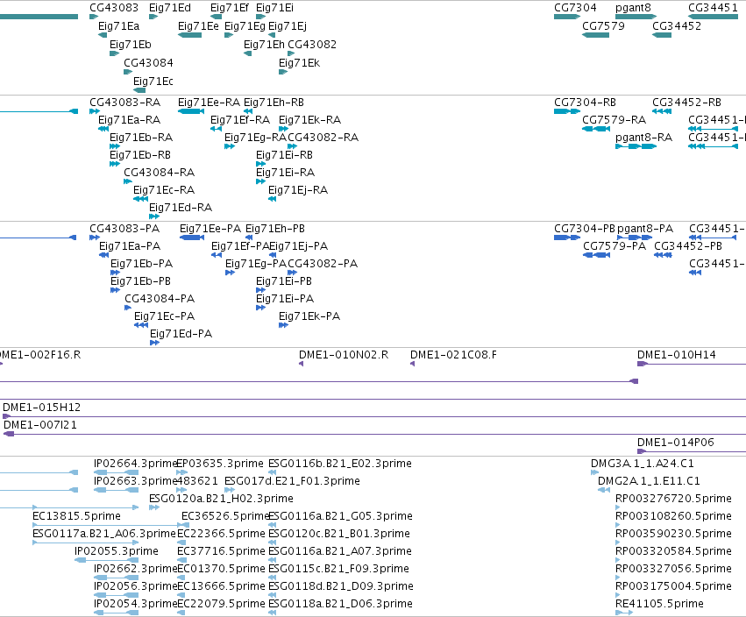Select the CG34452-RB transcript
The height and width of the screenshot is (617, 746).
pos(662,111)
